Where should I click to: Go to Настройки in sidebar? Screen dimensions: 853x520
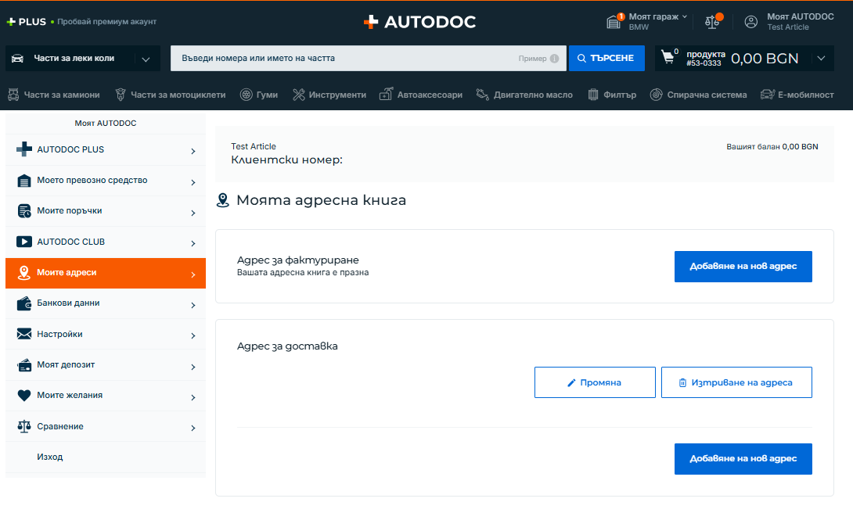(105, 335)
